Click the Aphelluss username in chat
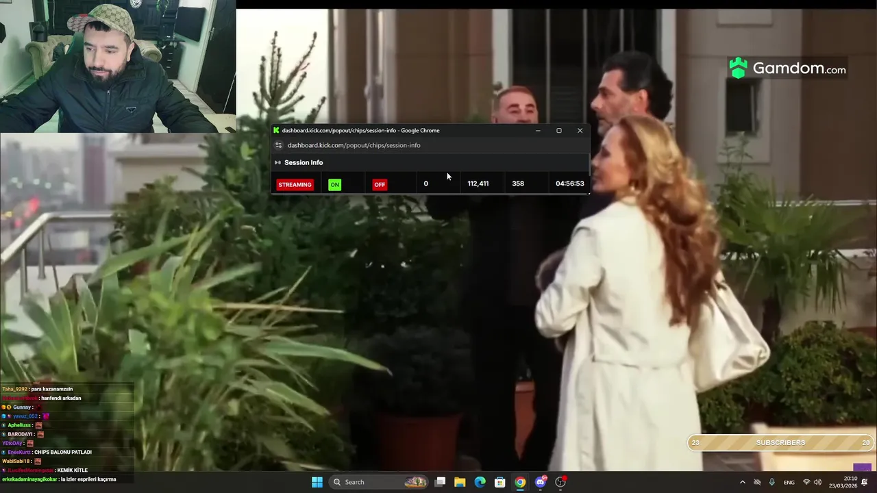 pos(19,425)
